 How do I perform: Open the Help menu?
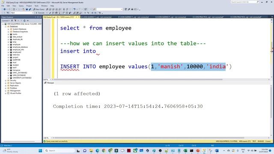52,6
